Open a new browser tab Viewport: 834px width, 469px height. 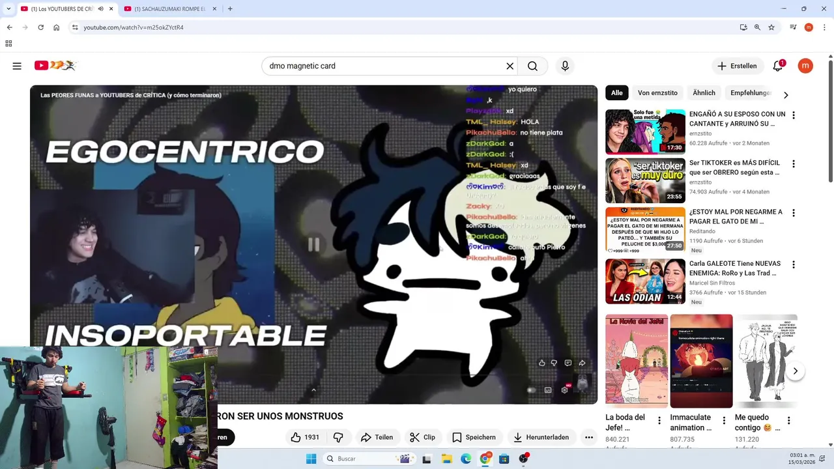click(x=230, y=9)
